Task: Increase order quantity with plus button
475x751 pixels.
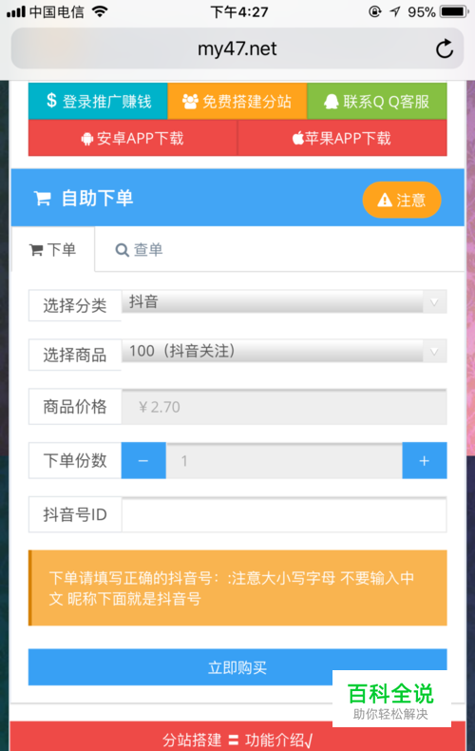Action: [x=425, y=461]
